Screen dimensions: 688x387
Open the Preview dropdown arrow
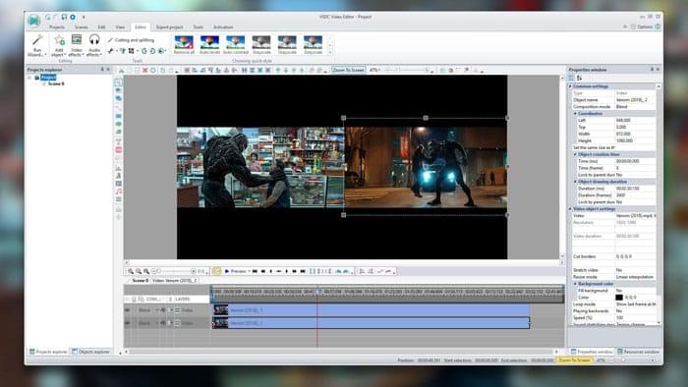point(250,271)
